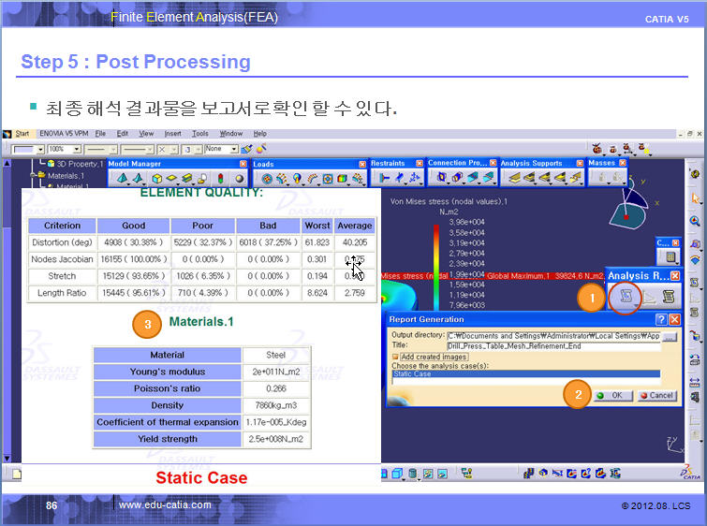This screenshot has width=707, height=526.
Task: Click the first Connection Properties icon
Action: (x=440, y=177)
